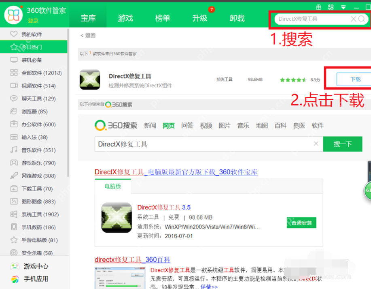Image resolution: width=371 pixels, height=289 pixels.
Task: Click the 360软件管家 logo icon
Action: pos(13,15)
